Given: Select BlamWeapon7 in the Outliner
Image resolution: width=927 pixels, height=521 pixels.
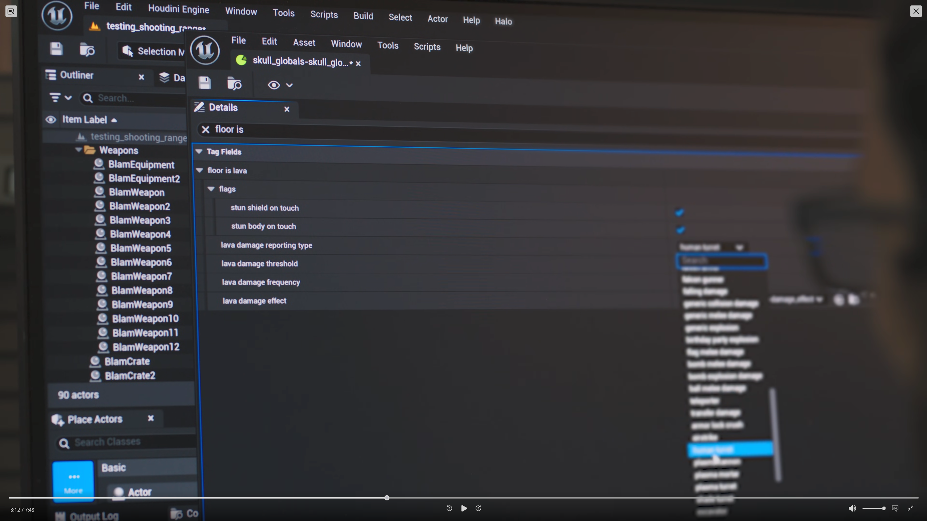Looking at the screenshot, I should pyautogui.click(x=141, y=276).
